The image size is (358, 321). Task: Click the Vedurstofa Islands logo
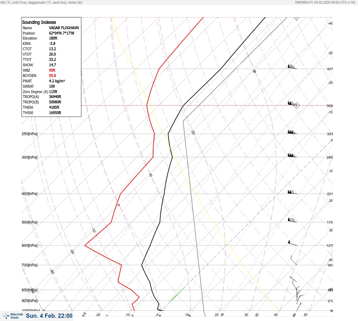(13, 316)
